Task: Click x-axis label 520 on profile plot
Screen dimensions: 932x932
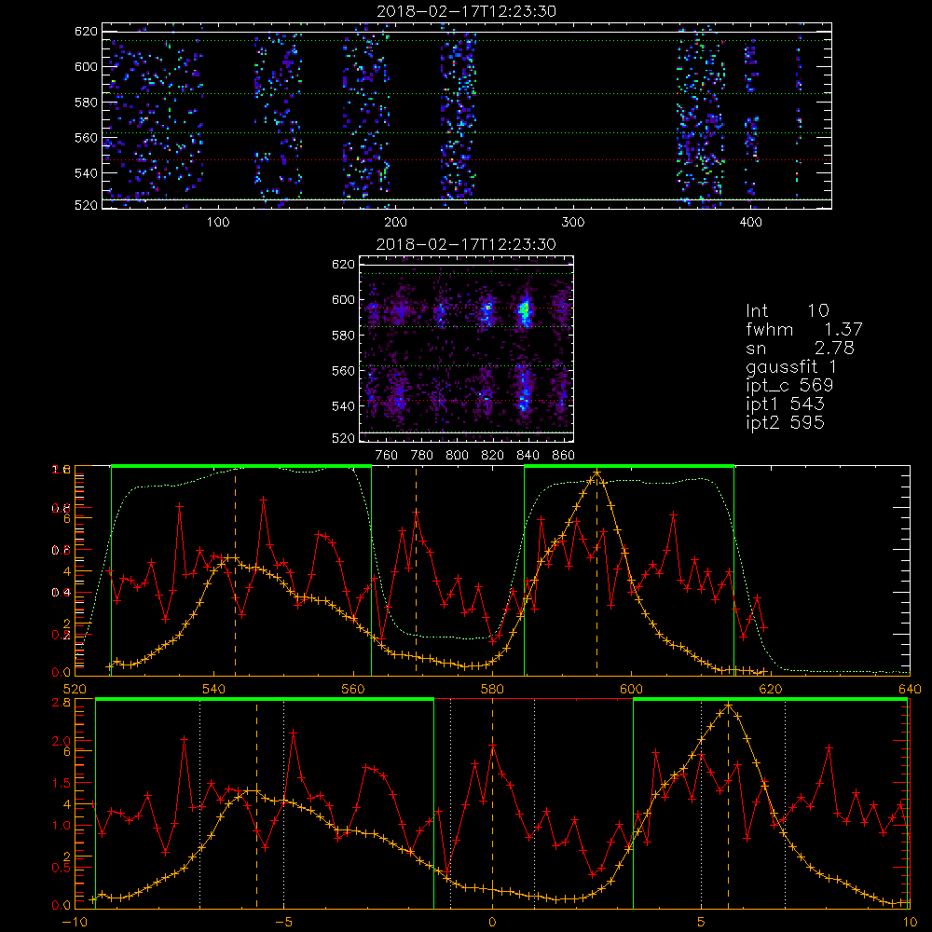Action: (75, 689)
